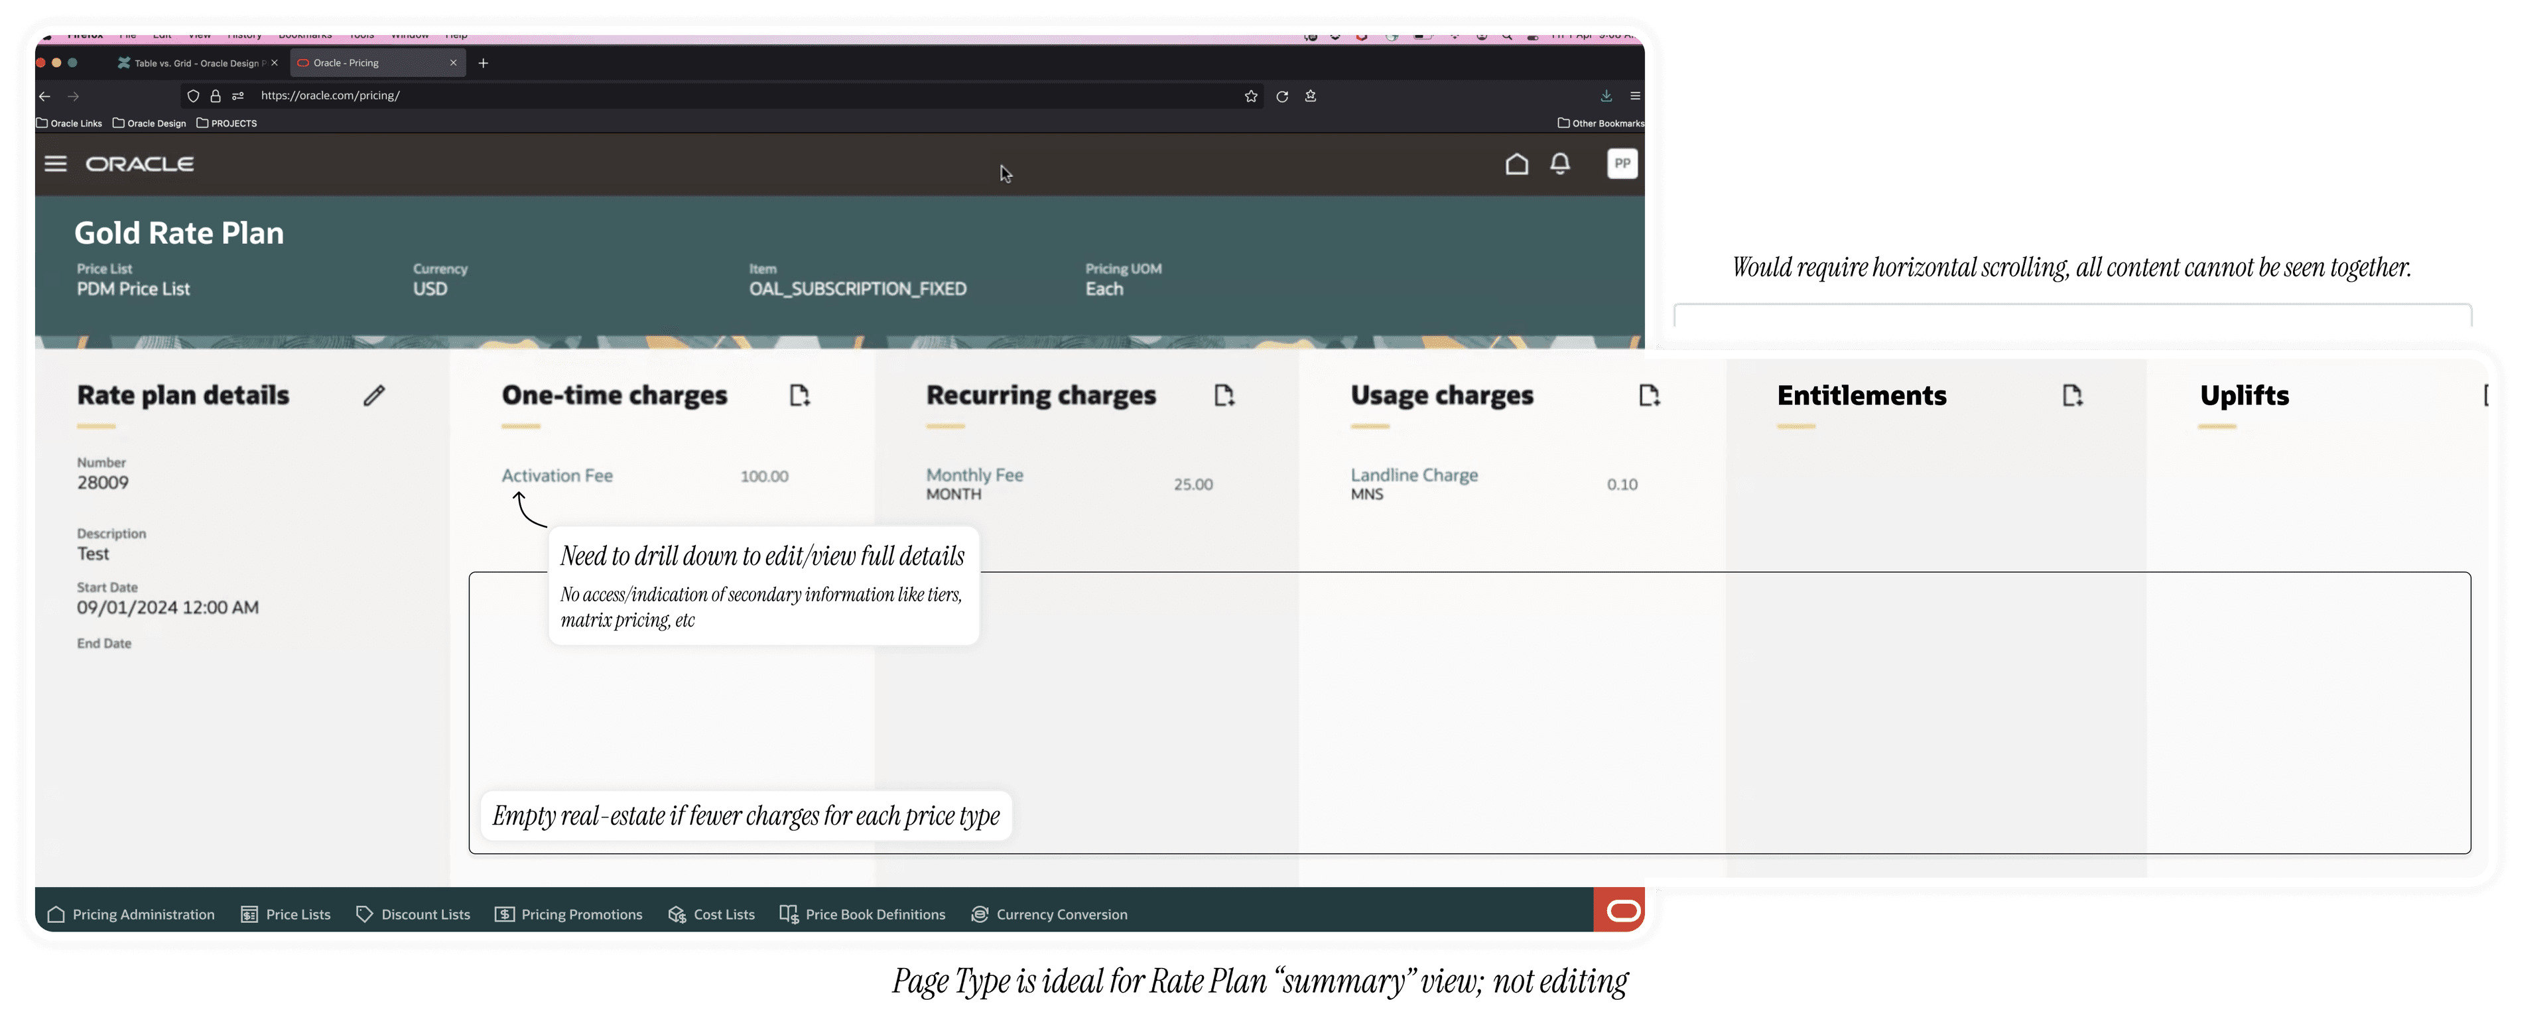Open Discount Lists in bottom navigation
The height and width of the screenshot is (1029, 2547).
413,914
